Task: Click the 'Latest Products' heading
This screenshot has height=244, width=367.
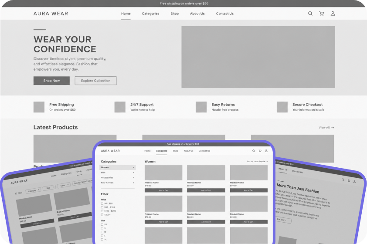Action: click(x=55, y=127)
